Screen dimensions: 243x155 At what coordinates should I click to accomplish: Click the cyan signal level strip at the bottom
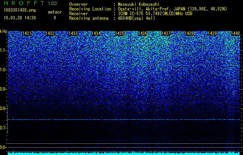click(x=124, y=153)
